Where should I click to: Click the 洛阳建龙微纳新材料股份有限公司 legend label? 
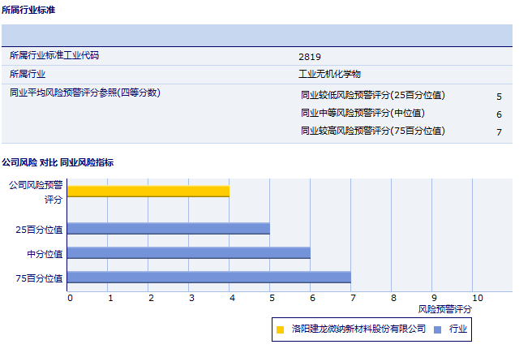tap(358, 329)
